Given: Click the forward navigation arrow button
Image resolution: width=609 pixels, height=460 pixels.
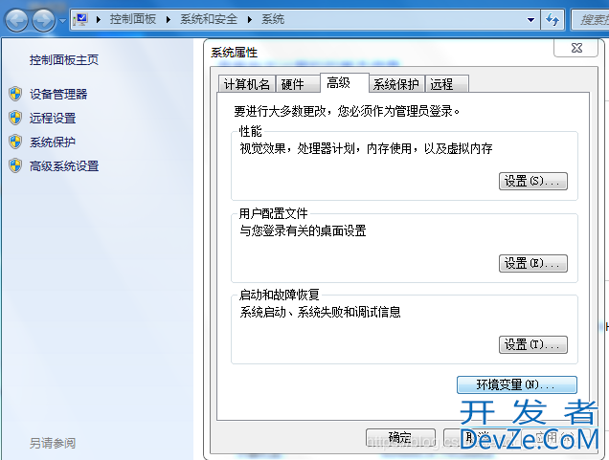Looking at the screenshot, I should coord(43,19).
